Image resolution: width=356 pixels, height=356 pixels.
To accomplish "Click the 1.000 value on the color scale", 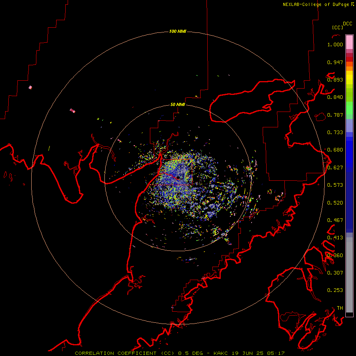I will [335, 44].
